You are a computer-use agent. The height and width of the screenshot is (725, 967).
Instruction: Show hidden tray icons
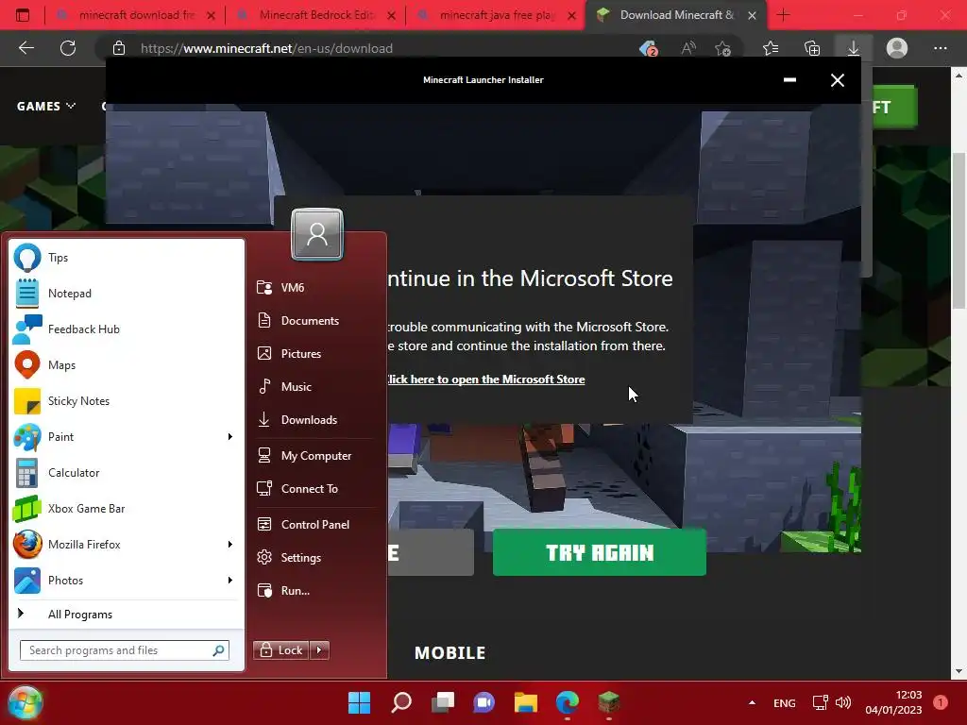tap(752, 702)
